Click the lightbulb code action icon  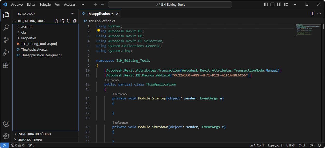click(99, 31)
